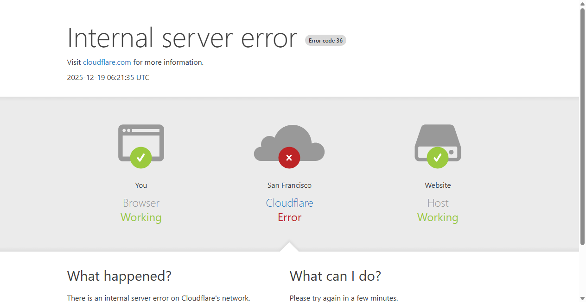Click the 'Website' label

[438, 185]
